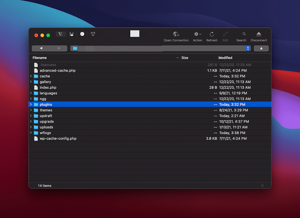Go back to the previous folder
Screen dimensions: 300x218
pos(41,48)
